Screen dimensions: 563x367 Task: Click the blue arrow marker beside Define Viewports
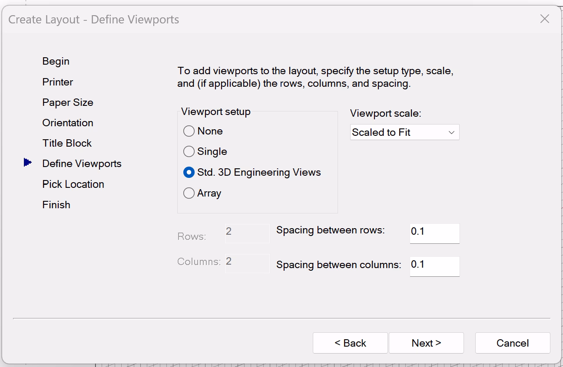pos(28,163)
